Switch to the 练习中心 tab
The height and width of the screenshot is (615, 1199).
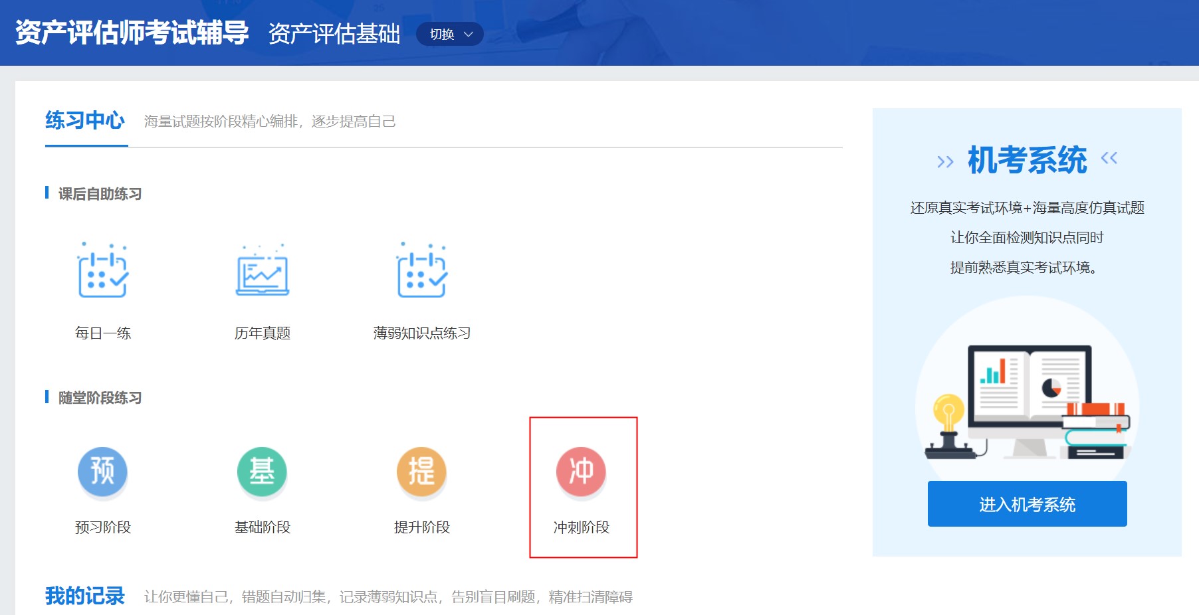tap(85, 121)
